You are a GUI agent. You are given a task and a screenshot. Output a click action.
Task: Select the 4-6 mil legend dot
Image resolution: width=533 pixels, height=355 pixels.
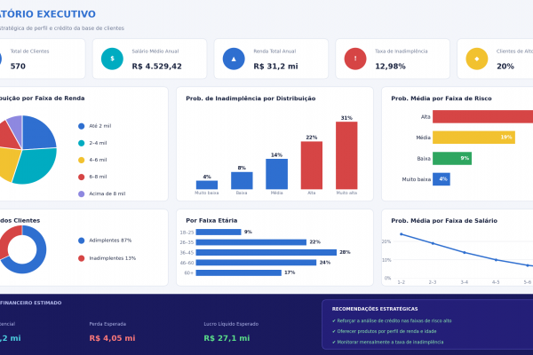pyautogui.click(x=81, y=160)
